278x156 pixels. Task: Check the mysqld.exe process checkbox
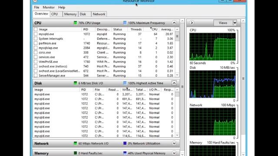pyautogui.click(x=36, y=34)
